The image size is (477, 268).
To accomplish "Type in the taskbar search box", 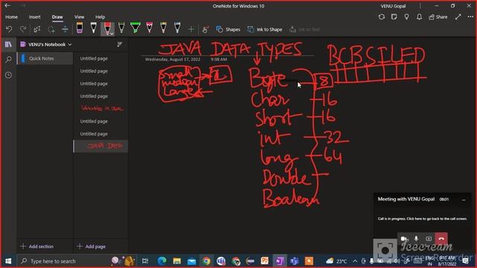I will point(76,261).
